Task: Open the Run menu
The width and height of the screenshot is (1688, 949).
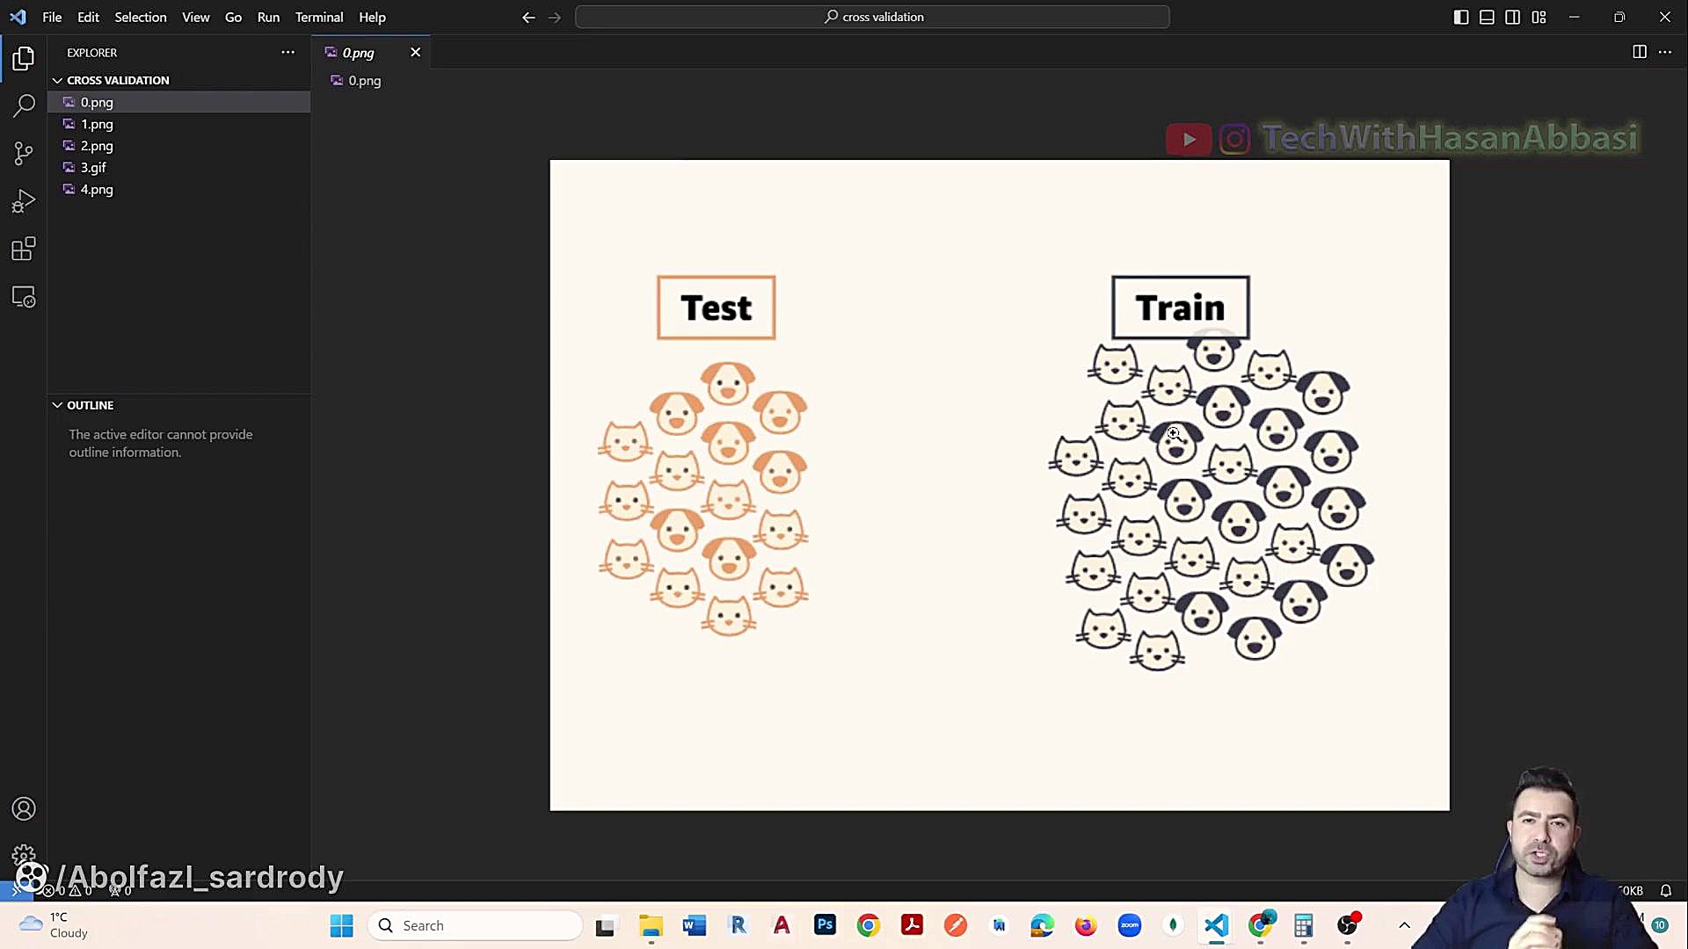Action: (x=268, y=17)
